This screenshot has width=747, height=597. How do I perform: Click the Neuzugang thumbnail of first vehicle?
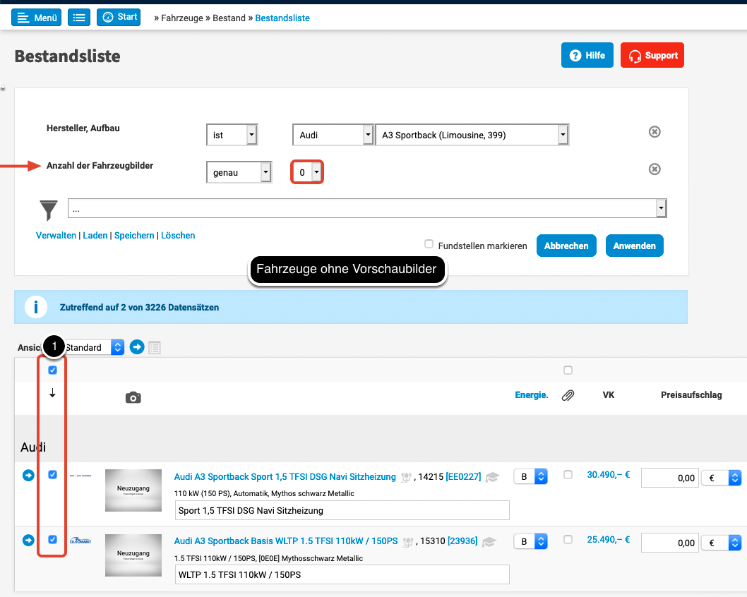pyautogui.click(x=133, y=491)
